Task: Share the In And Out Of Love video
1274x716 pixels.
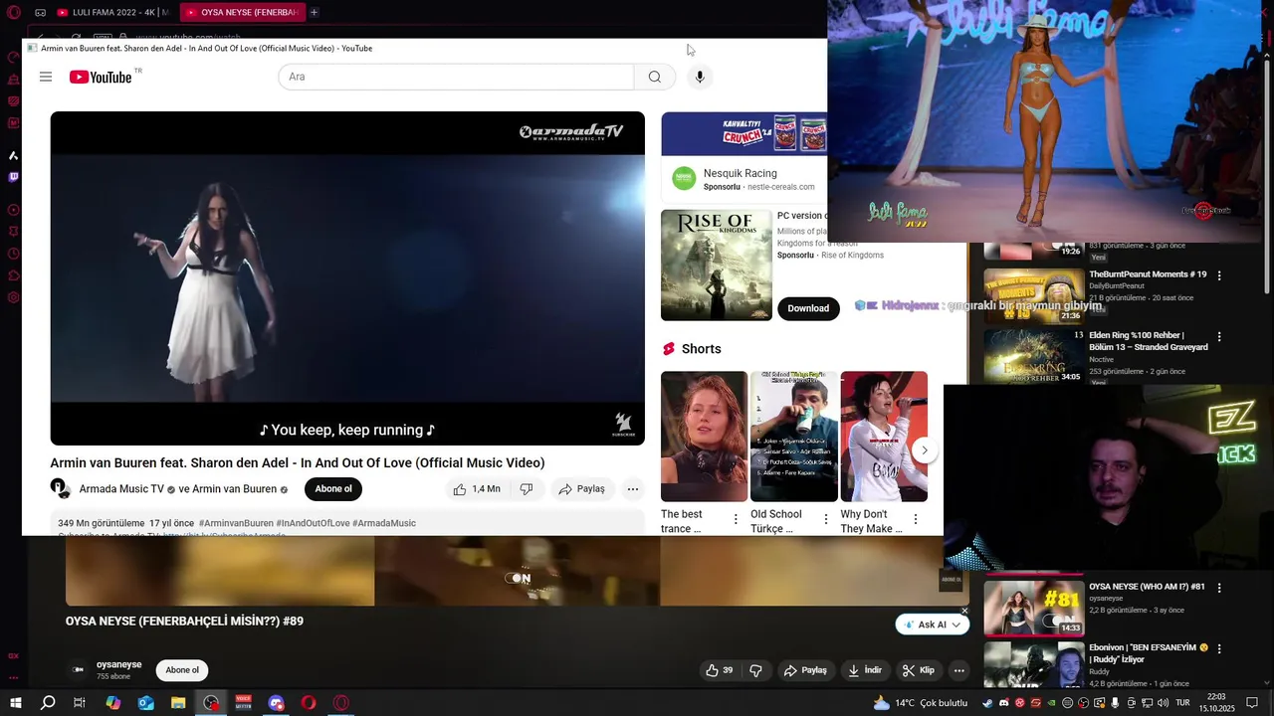Action: 581,489
